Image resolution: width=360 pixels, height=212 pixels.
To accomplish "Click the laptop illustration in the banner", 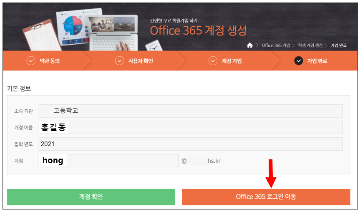I will [x=113, y=33].
